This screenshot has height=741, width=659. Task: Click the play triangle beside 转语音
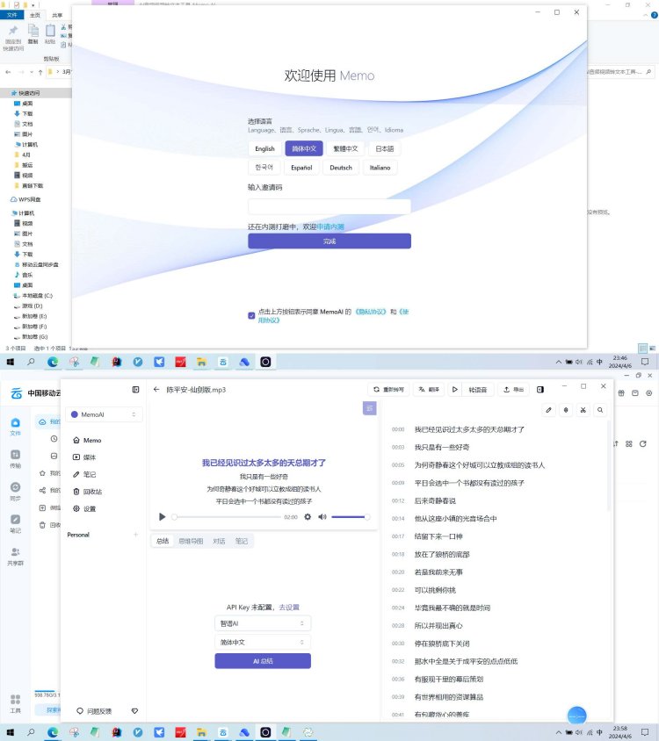pyautogui.click(x=454, y=390)
